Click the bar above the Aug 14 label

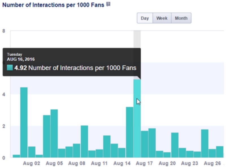click(122, 153)
